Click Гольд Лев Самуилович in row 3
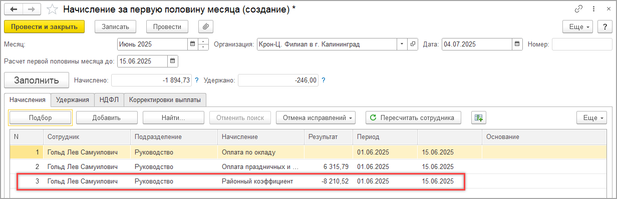Screen dimensions: 617x199 tap(82, 181)
